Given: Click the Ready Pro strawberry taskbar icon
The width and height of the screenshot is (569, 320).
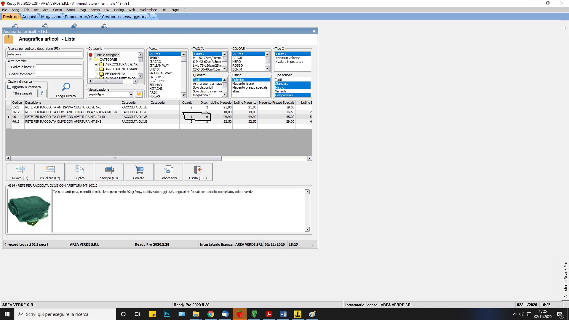Looking at the screenshot, I should pos(240,314).
